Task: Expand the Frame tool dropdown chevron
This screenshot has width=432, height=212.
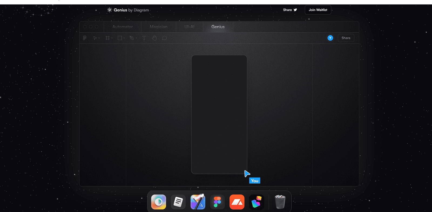Action: click(112, 38)
